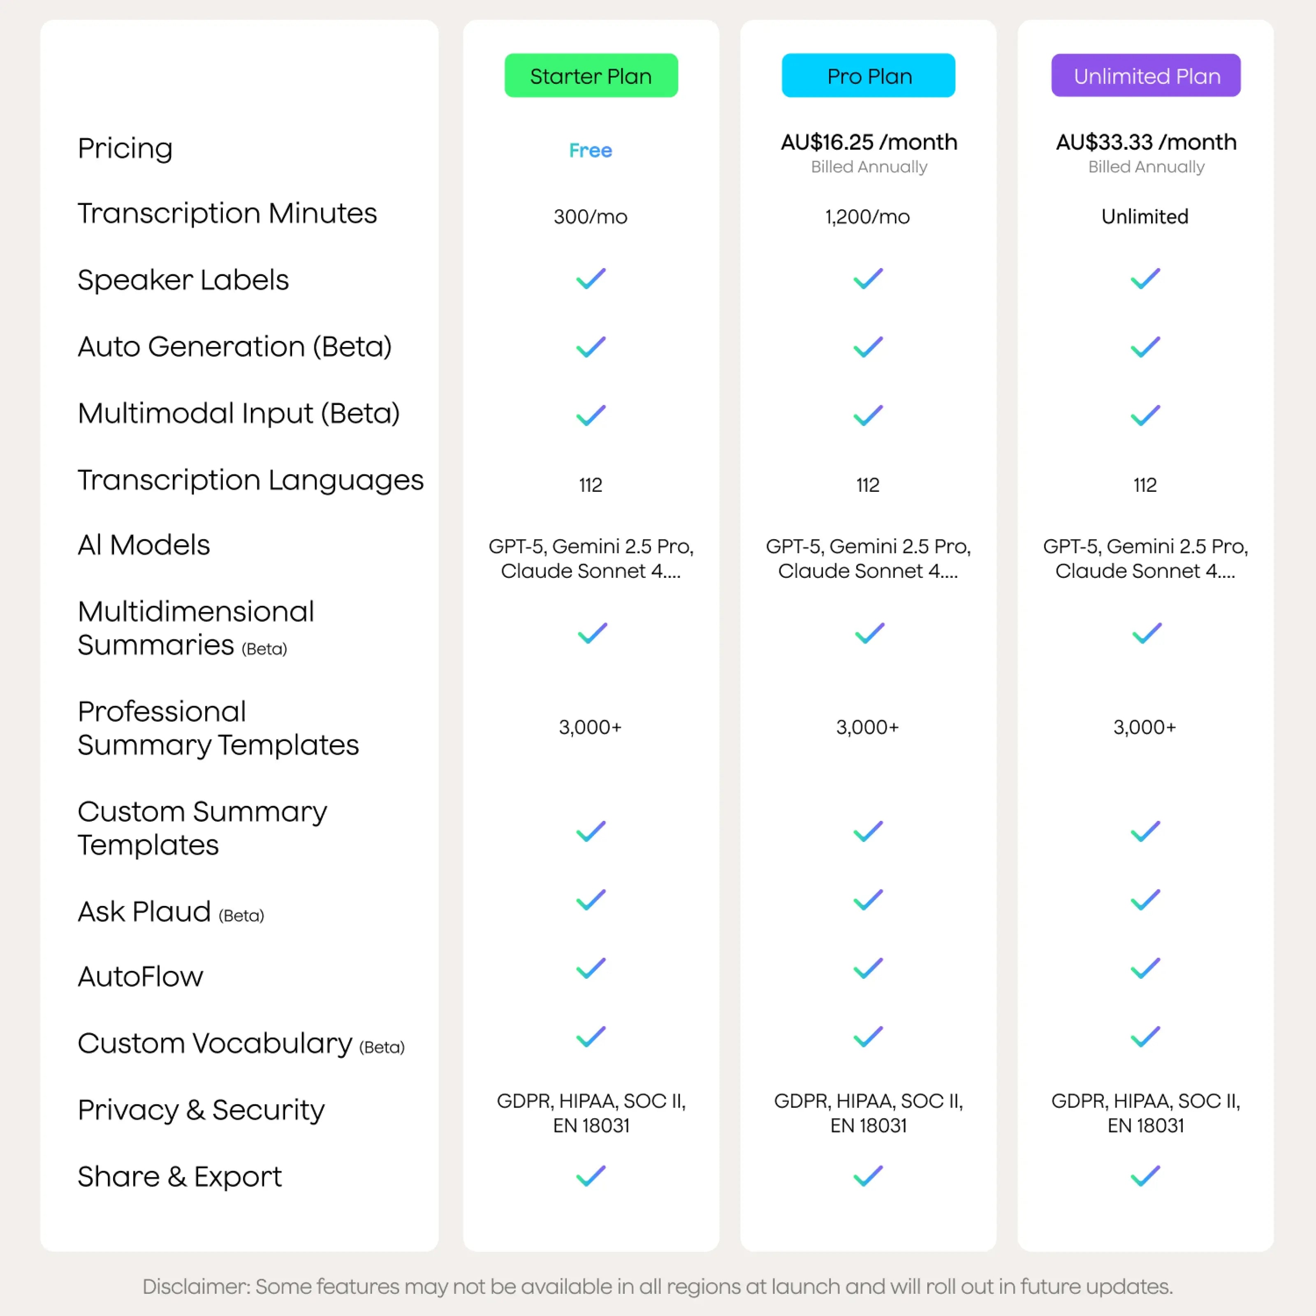The image size is (1316, 1316).
Task: Click the truncated AI Models text under Starter
Action: [591, 558]
